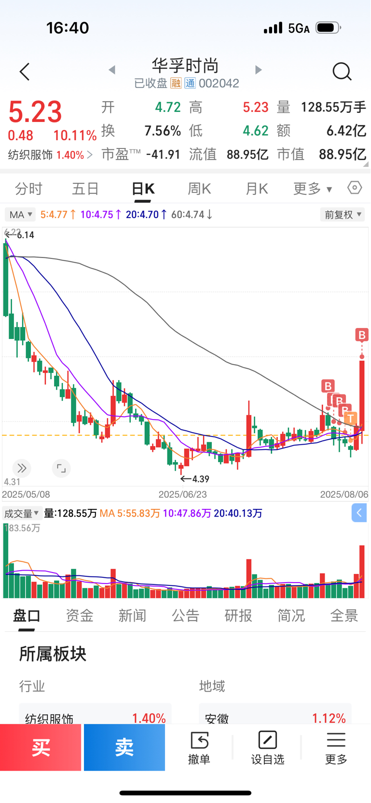This screenshot has height=803, width=371.
Task: Tap the 60:4.74 MA60 value
Action: click(x=192, y=215)
